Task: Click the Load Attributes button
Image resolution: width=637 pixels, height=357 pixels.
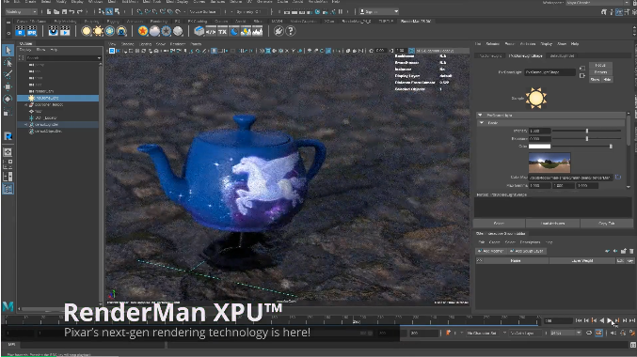Action: click(x=552, y=224)
